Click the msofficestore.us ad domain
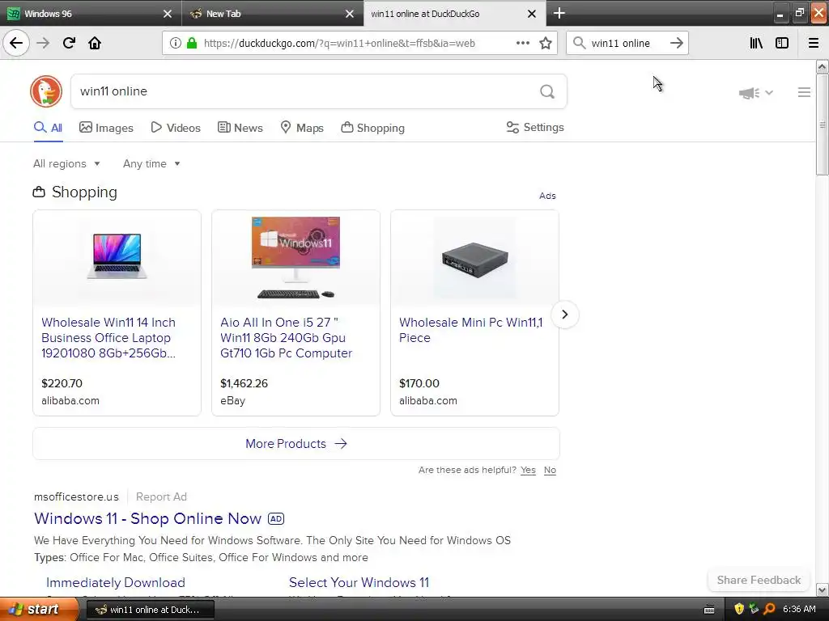829x621 pixels. coord(76,496)
